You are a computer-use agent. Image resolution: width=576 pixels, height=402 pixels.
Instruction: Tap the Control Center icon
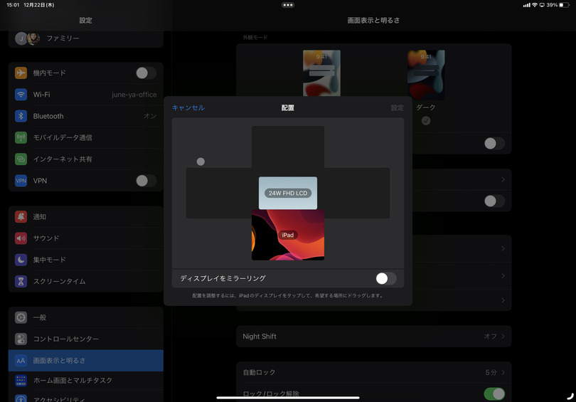click(21, 339)
